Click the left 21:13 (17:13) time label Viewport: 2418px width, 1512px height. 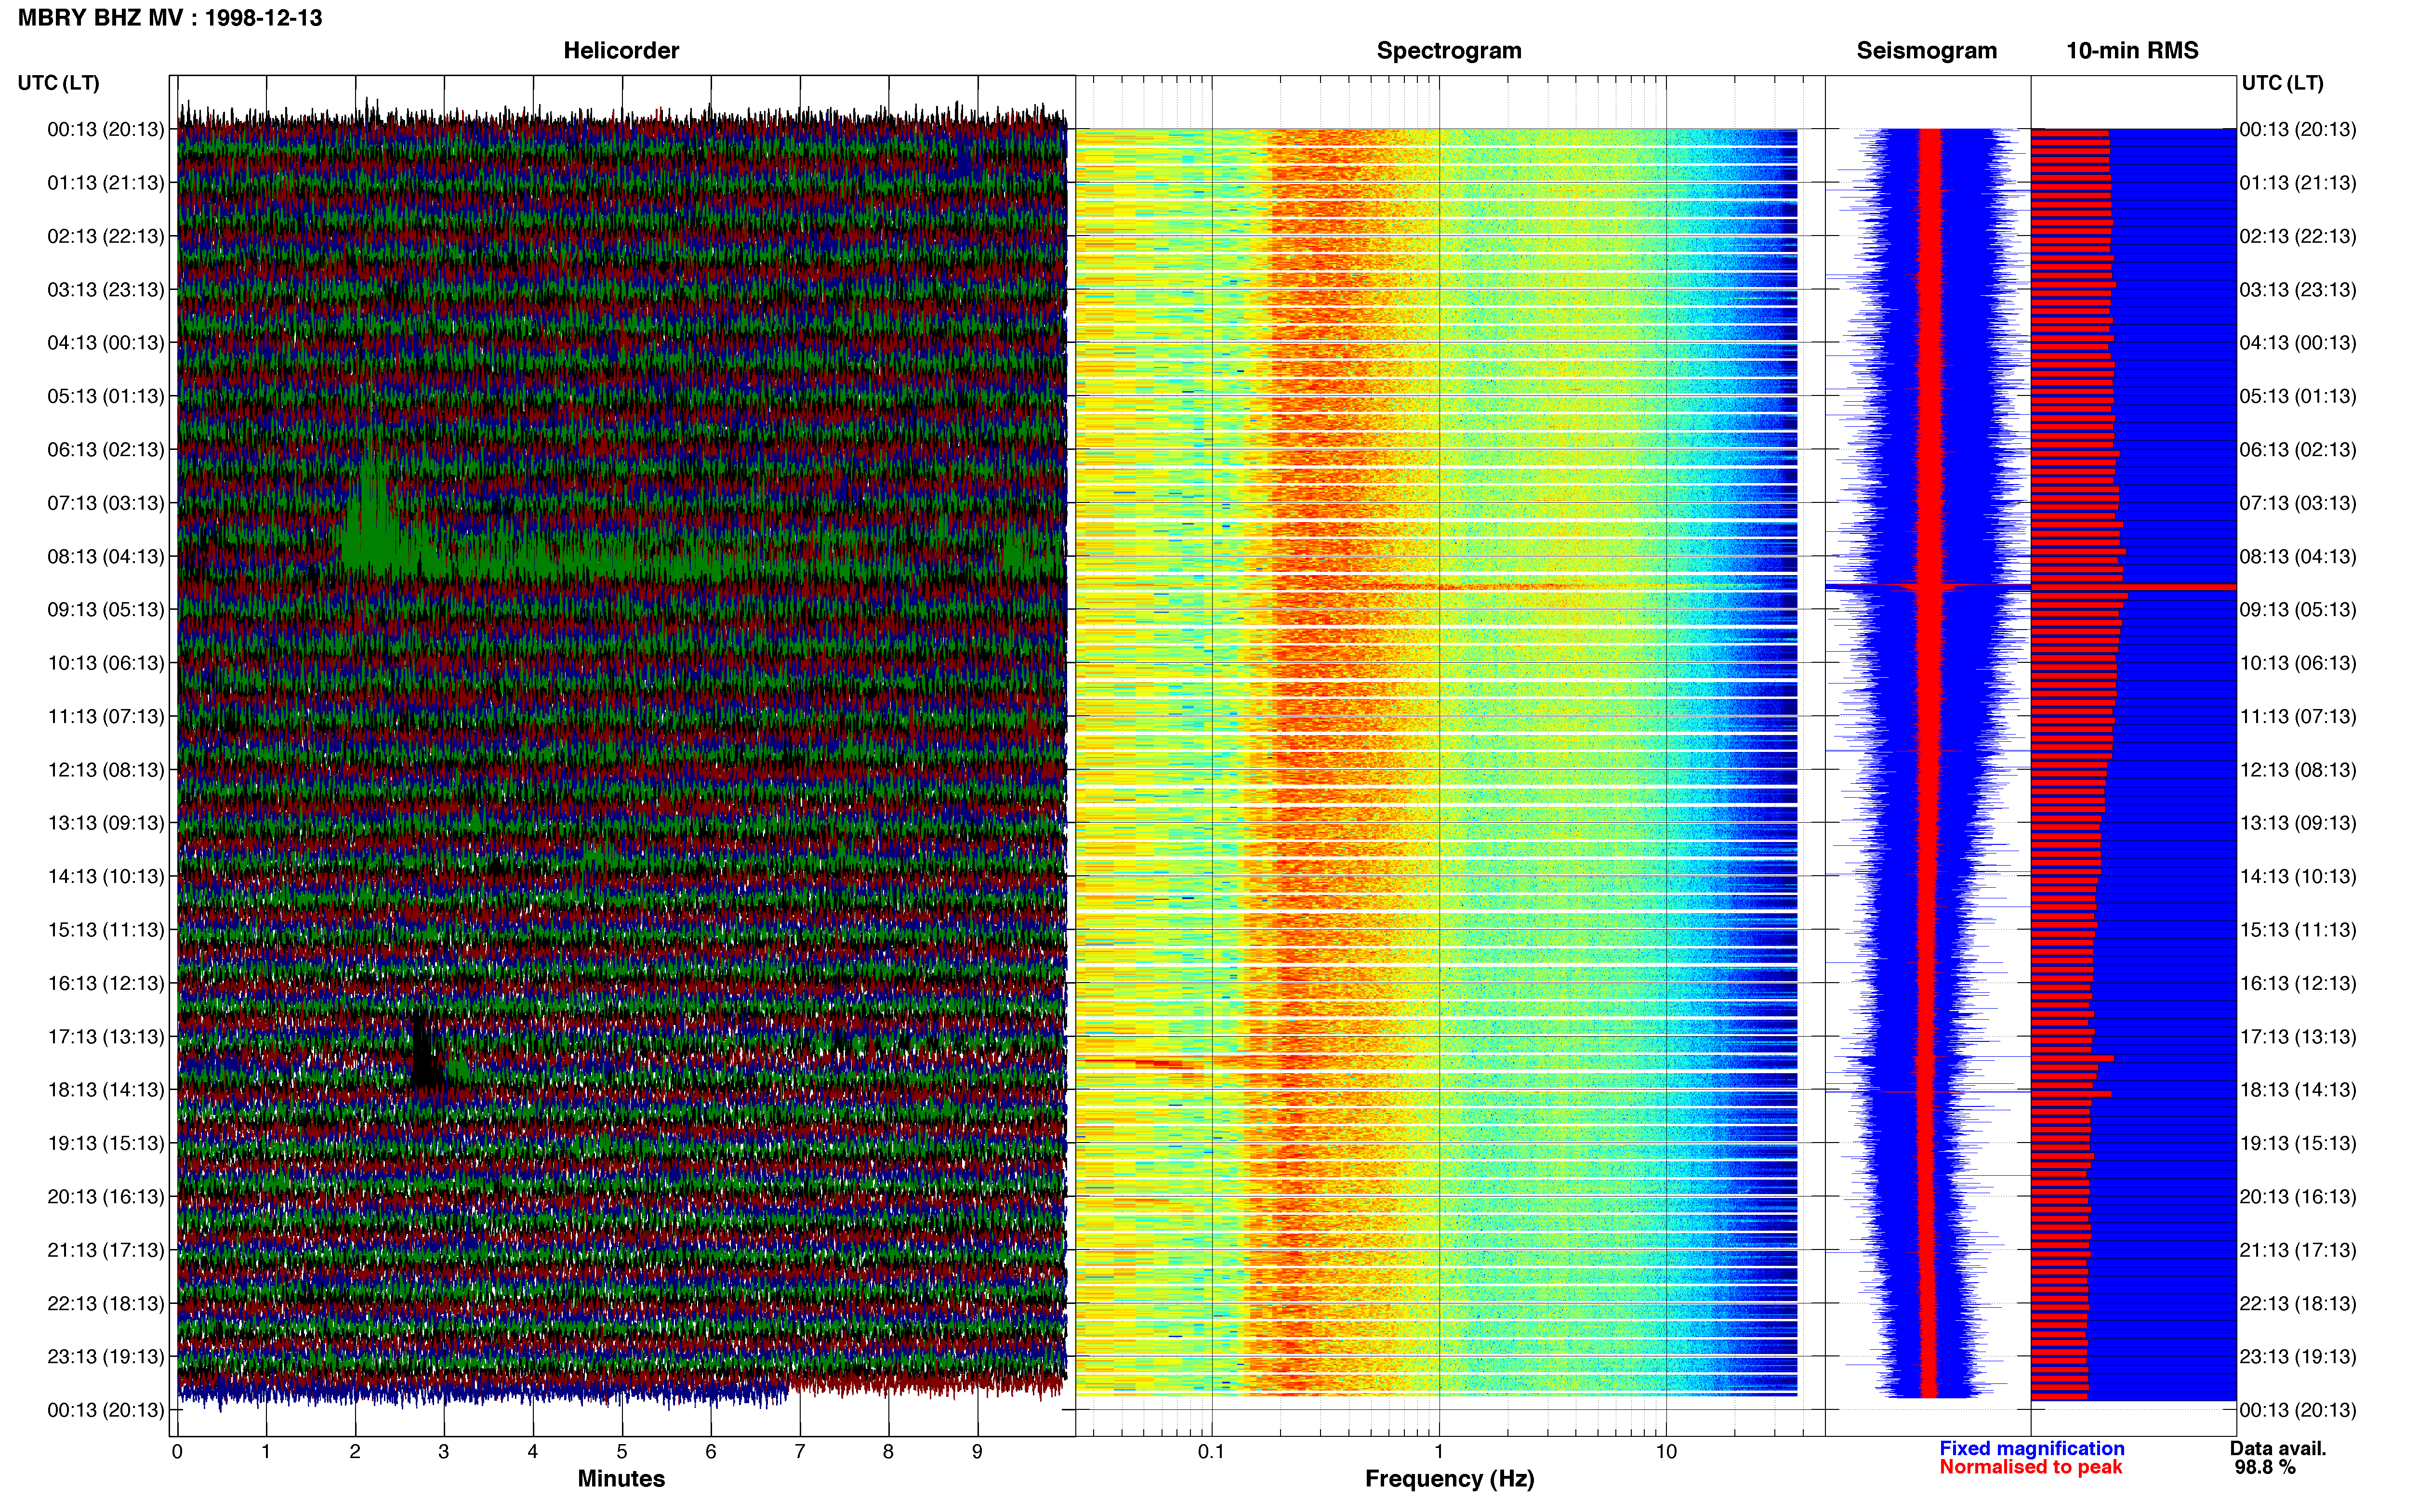tap(106, 1250)
